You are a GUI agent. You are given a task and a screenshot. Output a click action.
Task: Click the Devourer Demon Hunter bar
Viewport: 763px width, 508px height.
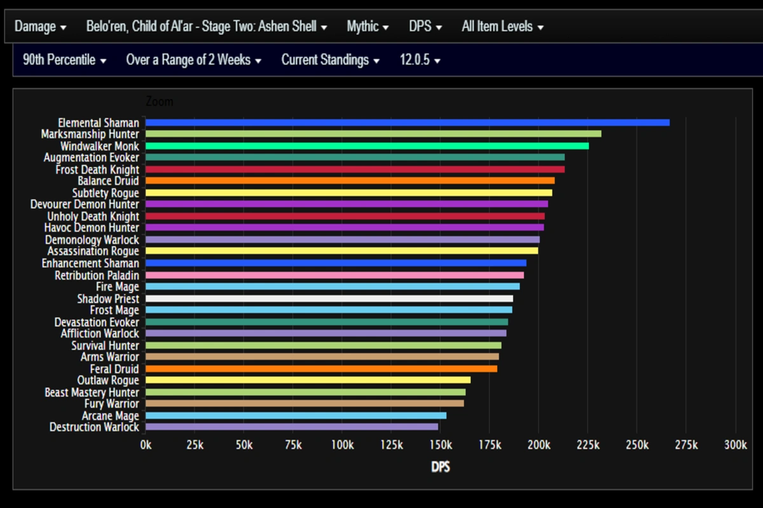[347, 204]
